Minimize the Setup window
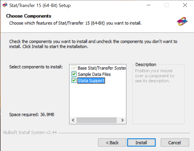This screenshot has width=194, height=151. (149, 5)
